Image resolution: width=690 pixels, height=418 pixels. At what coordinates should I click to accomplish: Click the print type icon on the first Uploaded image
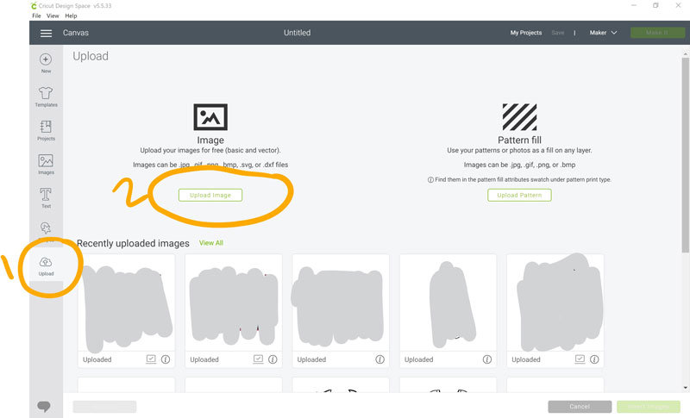coord(151,359)
